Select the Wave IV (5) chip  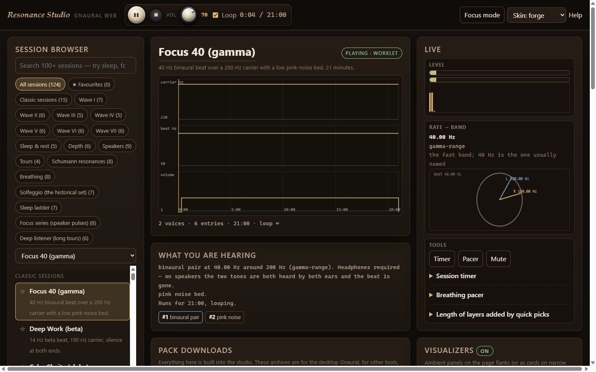tap(108, 115)
